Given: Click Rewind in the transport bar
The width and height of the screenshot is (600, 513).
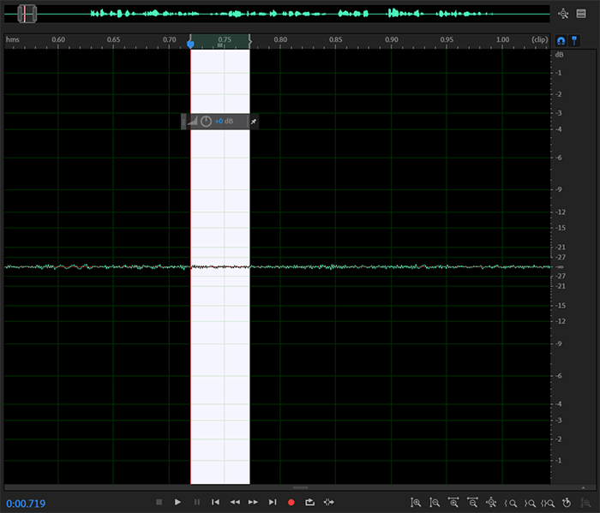Looking at the screenshot, I should (x=234, y=502).
